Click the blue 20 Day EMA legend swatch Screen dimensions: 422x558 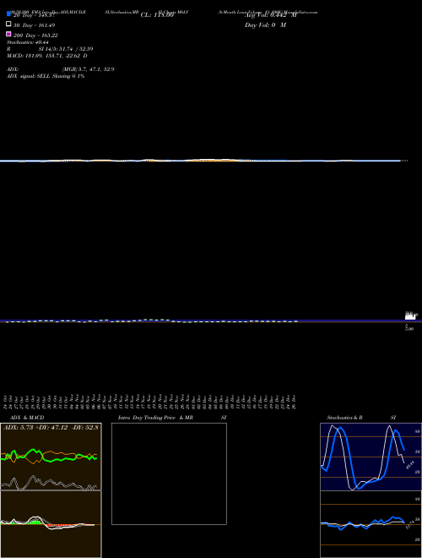tap(8, 14)
